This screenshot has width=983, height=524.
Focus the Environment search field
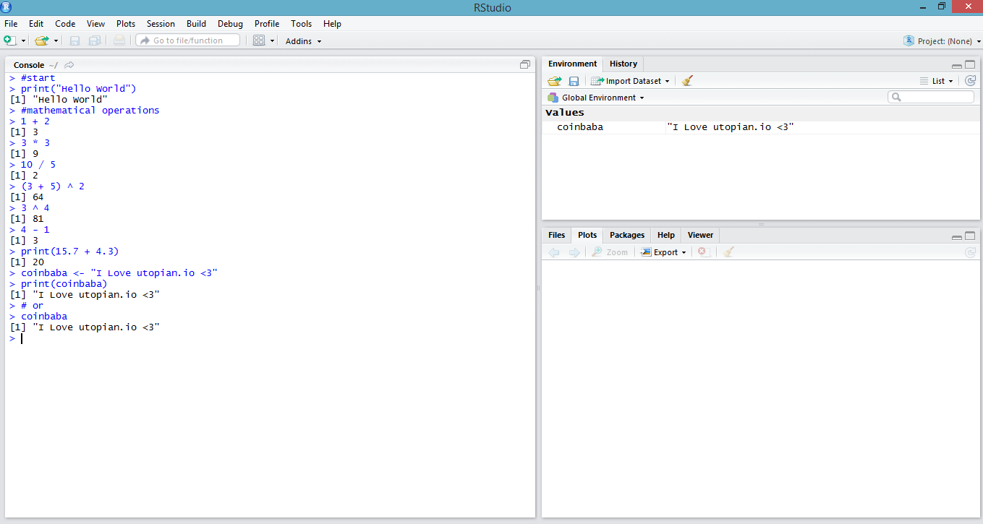pyautogui.click(x=931, y=97)
